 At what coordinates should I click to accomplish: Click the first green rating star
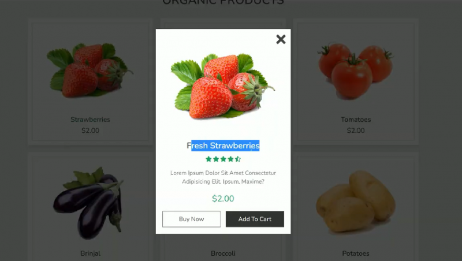pyautogui.click(x=208, y=159)
